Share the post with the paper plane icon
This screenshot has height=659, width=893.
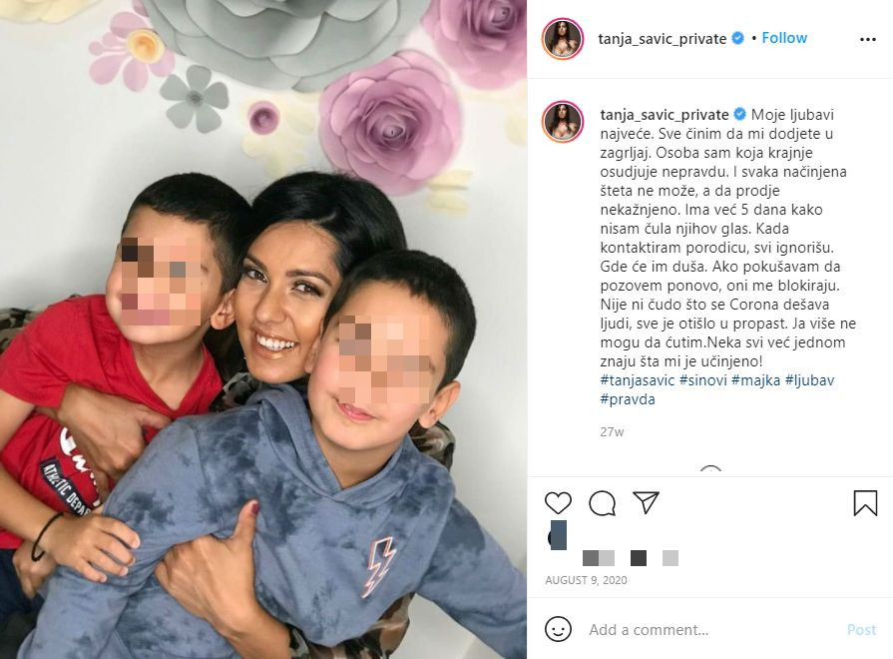[646, 503]
